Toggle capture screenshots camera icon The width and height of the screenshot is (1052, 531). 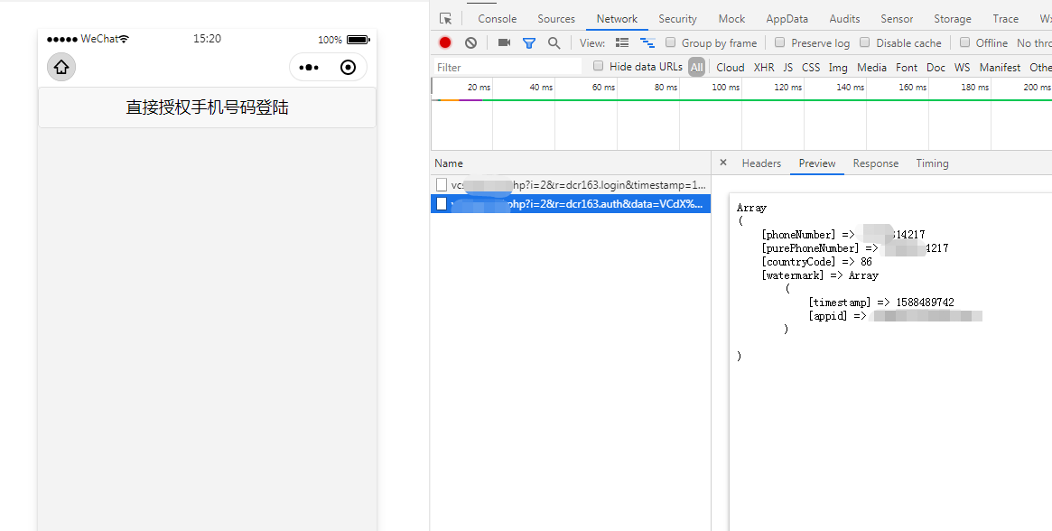point(504,43)
